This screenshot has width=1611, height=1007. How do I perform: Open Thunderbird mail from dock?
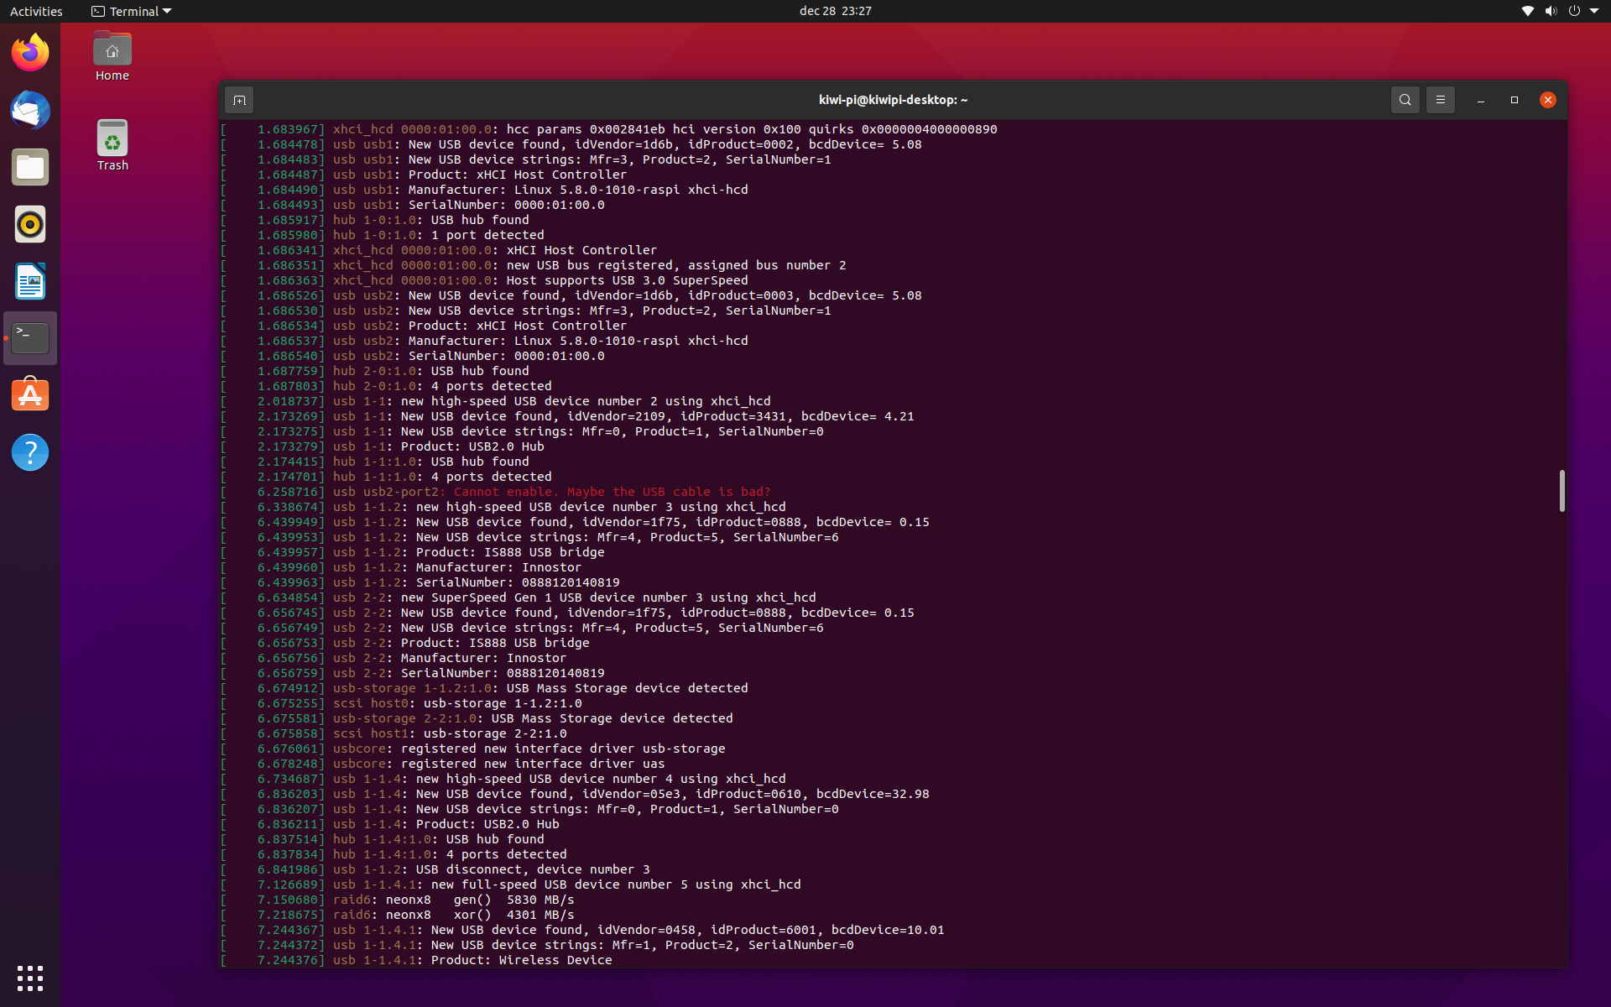pyautogui.click(x=30, y=111)
